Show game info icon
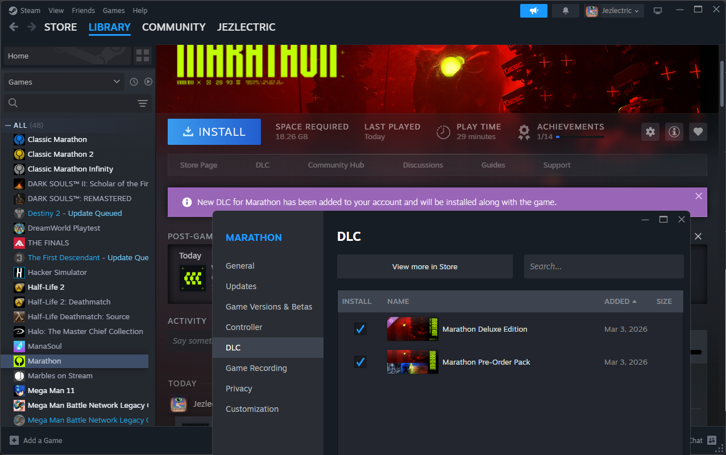This screenshot has height=455, width=726. pyautogui.click(x=674, y=132)
